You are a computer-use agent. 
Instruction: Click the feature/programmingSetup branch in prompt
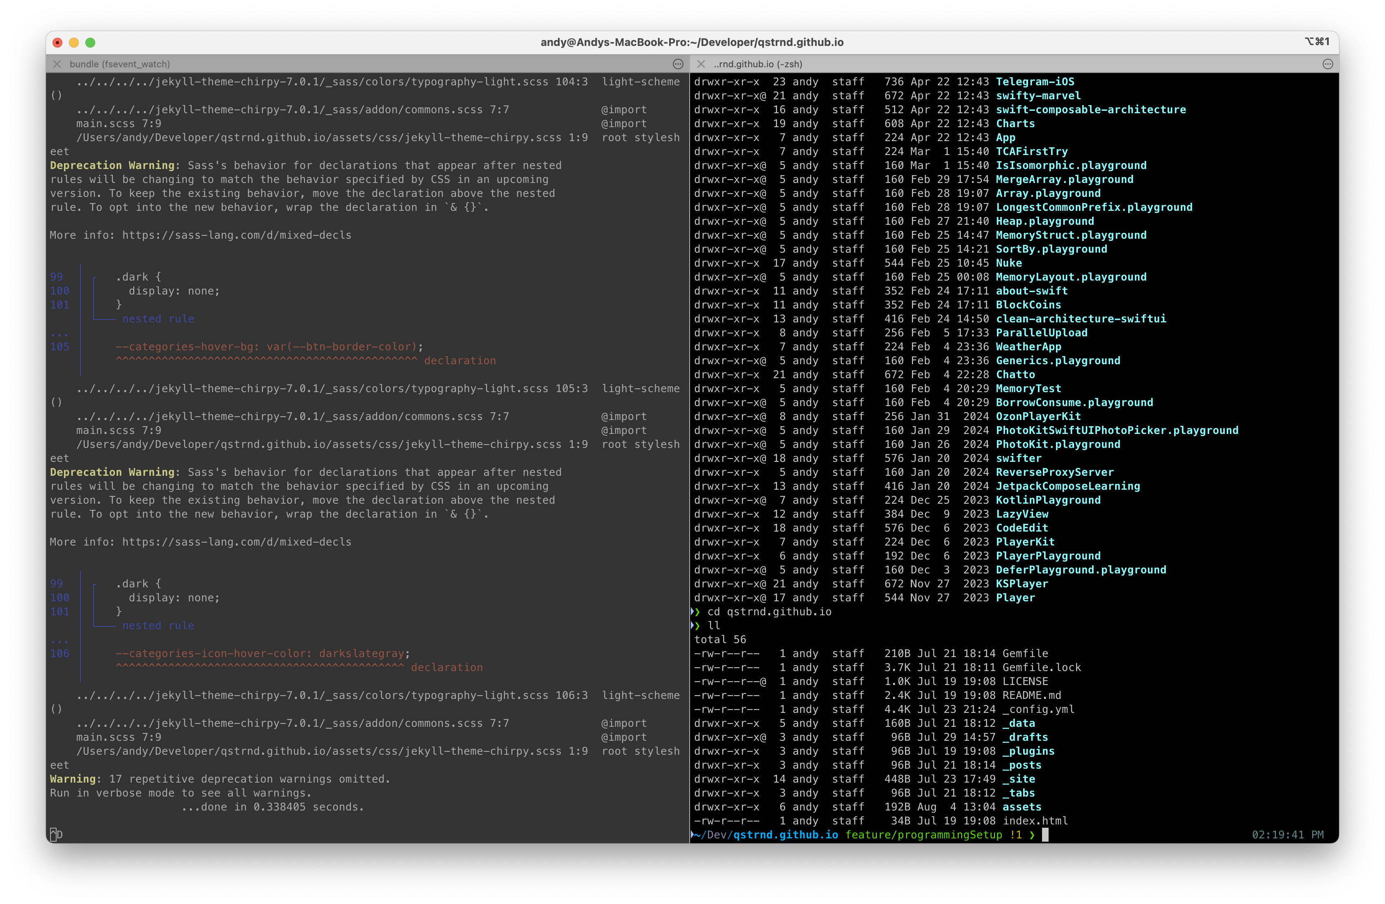(x=923, y=835)
